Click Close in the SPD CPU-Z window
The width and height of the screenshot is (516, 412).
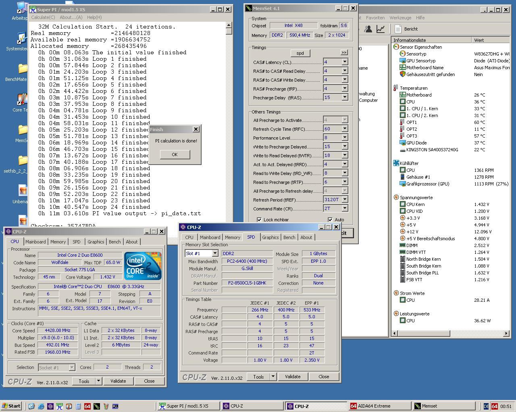point(324,377)
